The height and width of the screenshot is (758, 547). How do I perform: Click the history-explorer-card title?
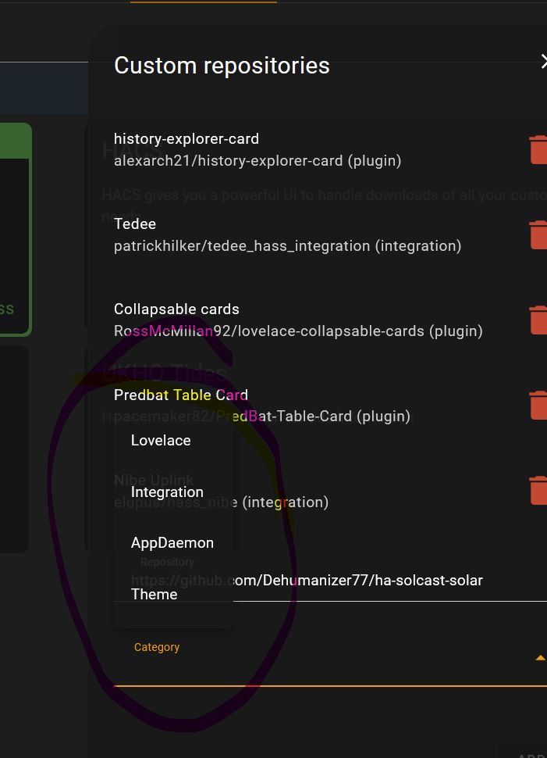pos(186,139)
